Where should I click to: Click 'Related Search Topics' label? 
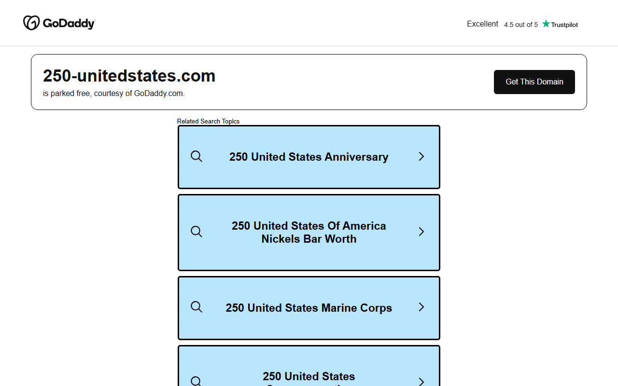pyautogui.click(x=208, y=121)
